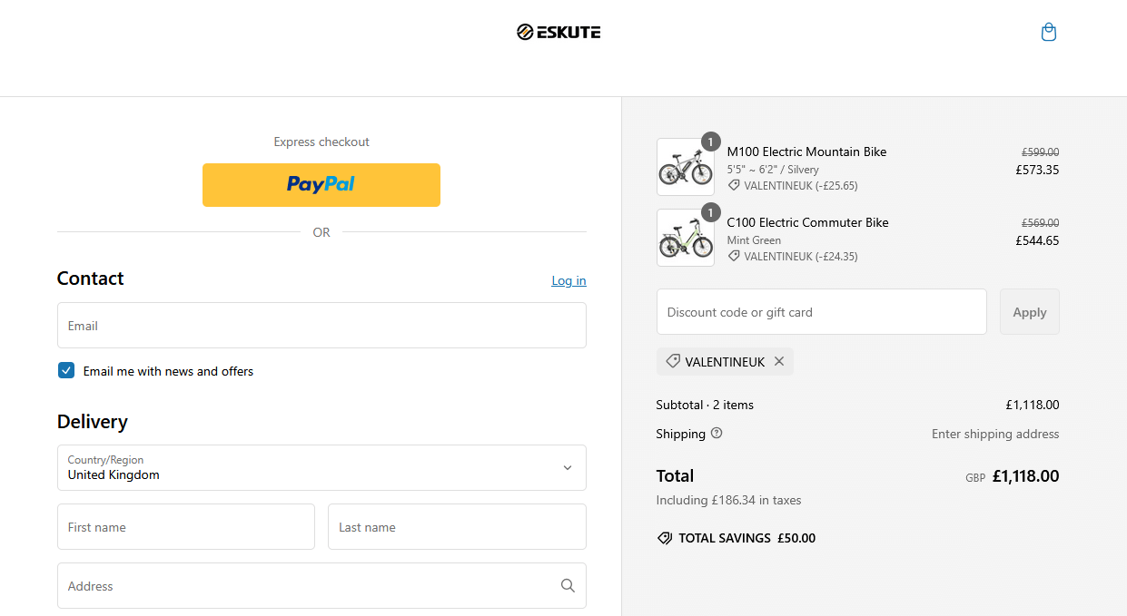Click the M100 Electric Mountain Bike title
The image size is (1127, 616).
pos(806,152)
